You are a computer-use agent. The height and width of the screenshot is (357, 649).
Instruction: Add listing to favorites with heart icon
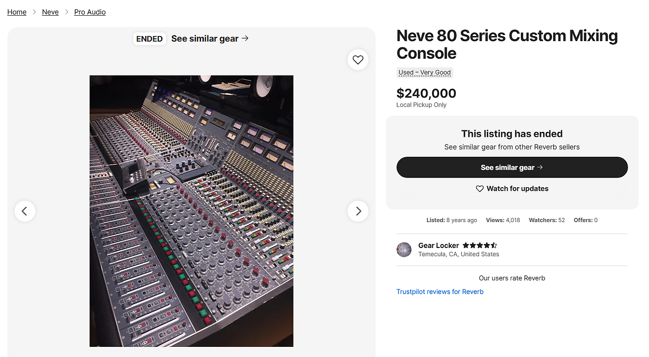click(358, 60)
